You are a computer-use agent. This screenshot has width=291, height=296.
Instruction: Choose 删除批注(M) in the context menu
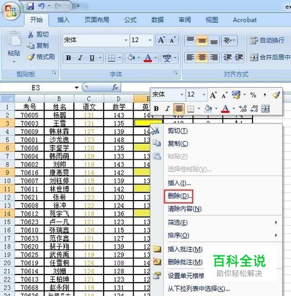tap(185, 262)
